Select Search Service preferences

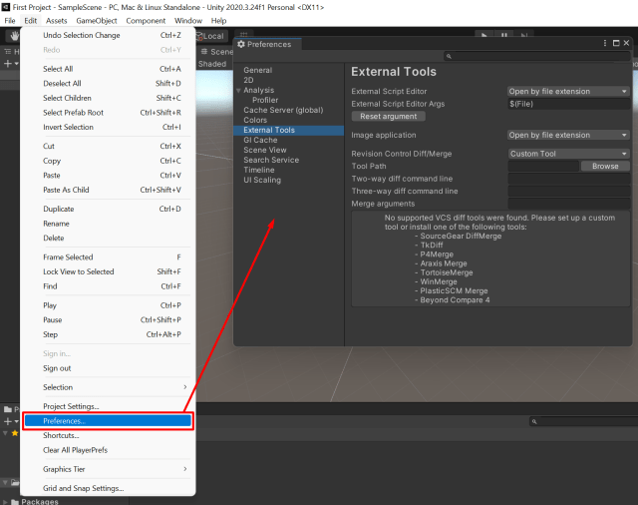click(271, 160)
